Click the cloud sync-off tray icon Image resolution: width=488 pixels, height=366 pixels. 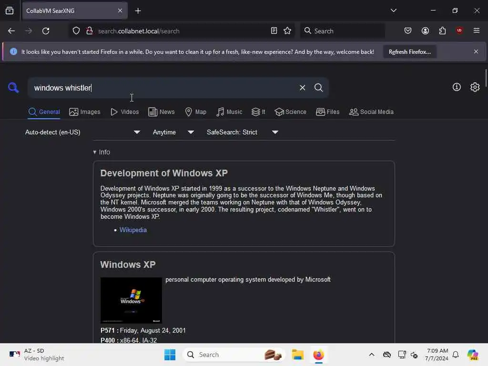[x=387, y=355]
